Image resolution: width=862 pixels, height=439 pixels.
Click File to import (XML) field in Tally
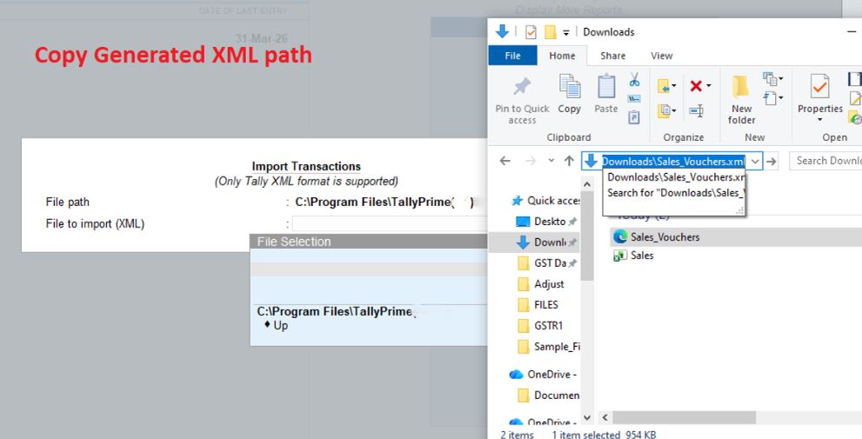(389, 223)
